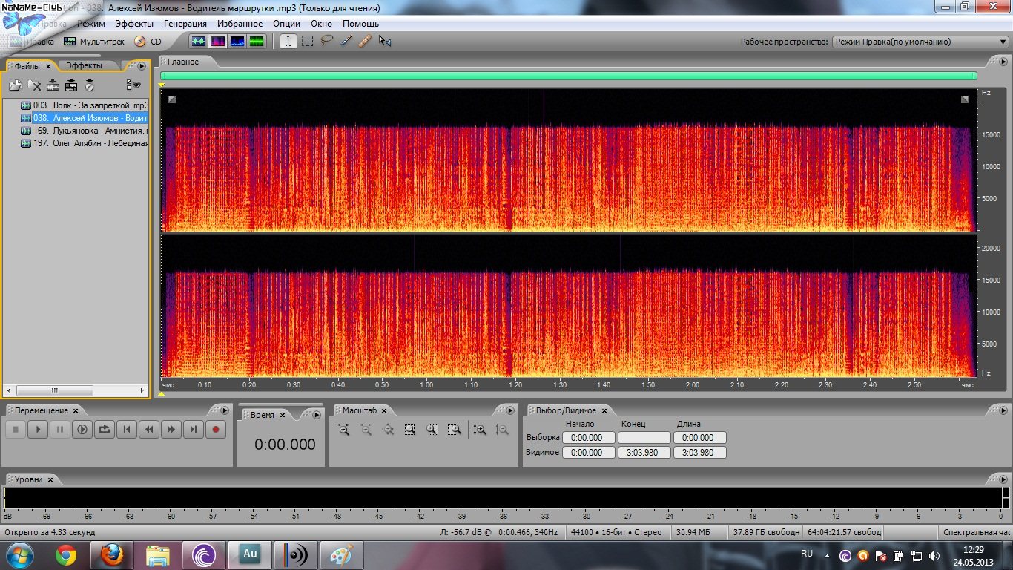This screenshot has width=1013, height=570.
Task: Open the Генерация menu
Action: pos(185,24)
